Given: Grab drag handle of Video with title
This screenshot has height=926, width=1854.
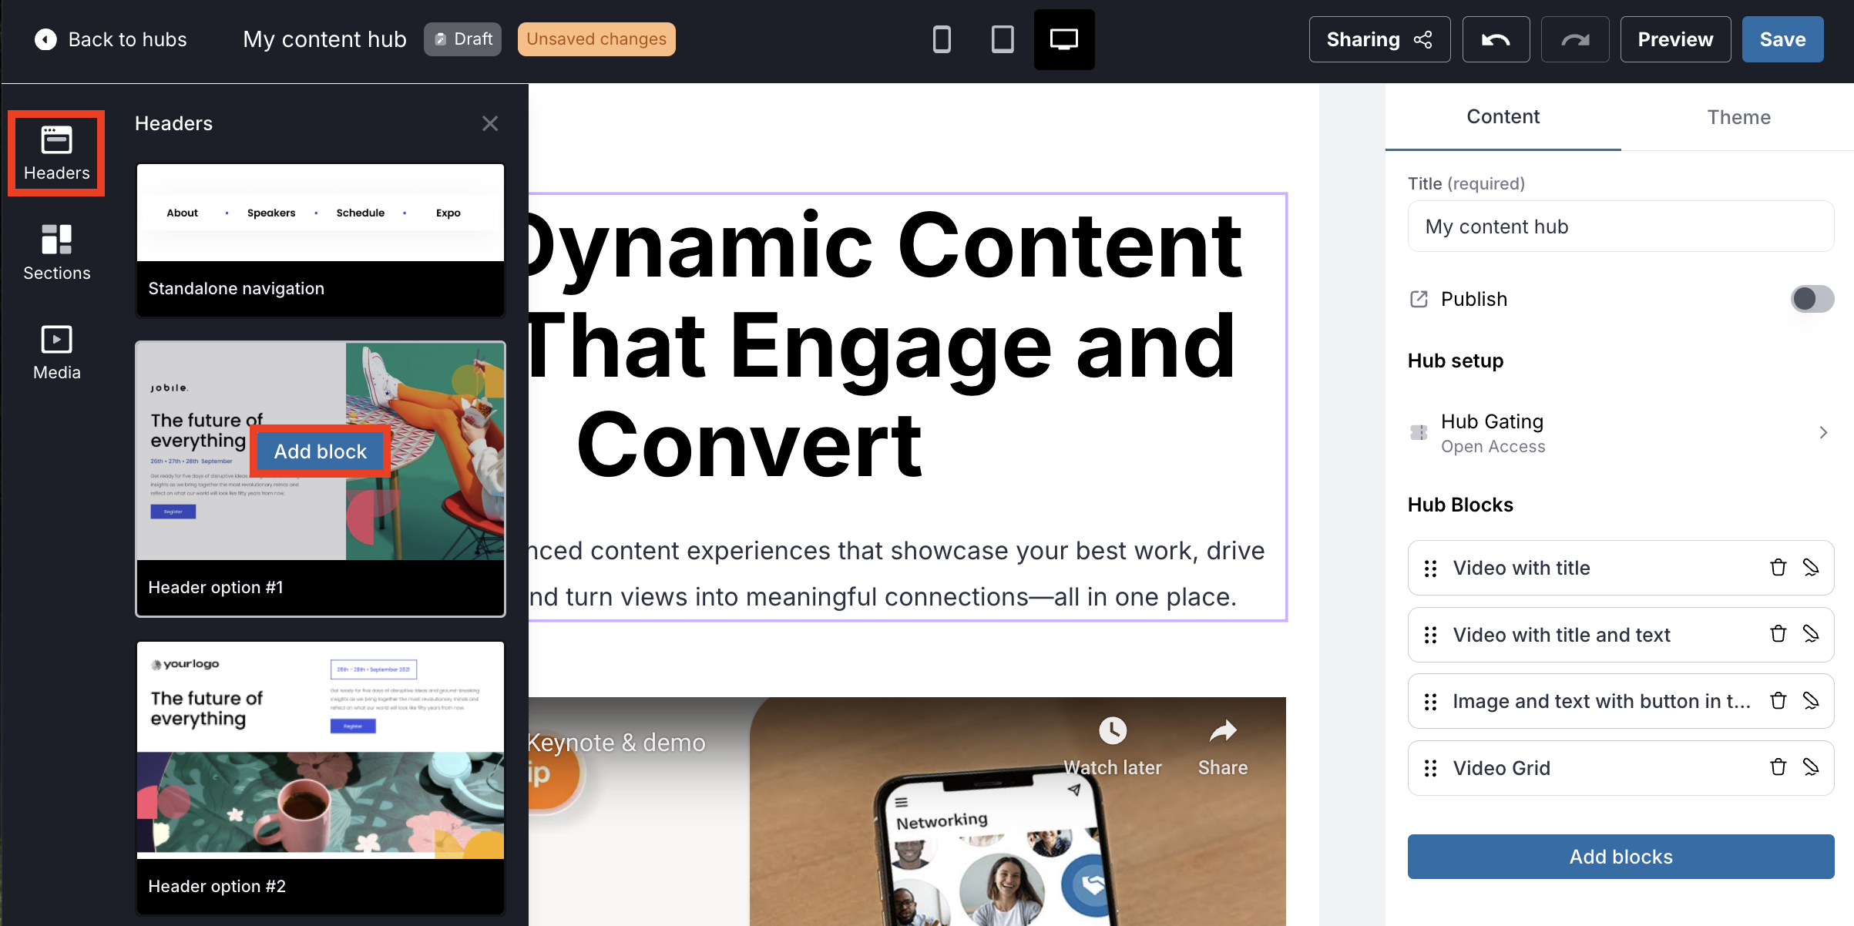Looking at the screenshot, I should [1431, 569].
